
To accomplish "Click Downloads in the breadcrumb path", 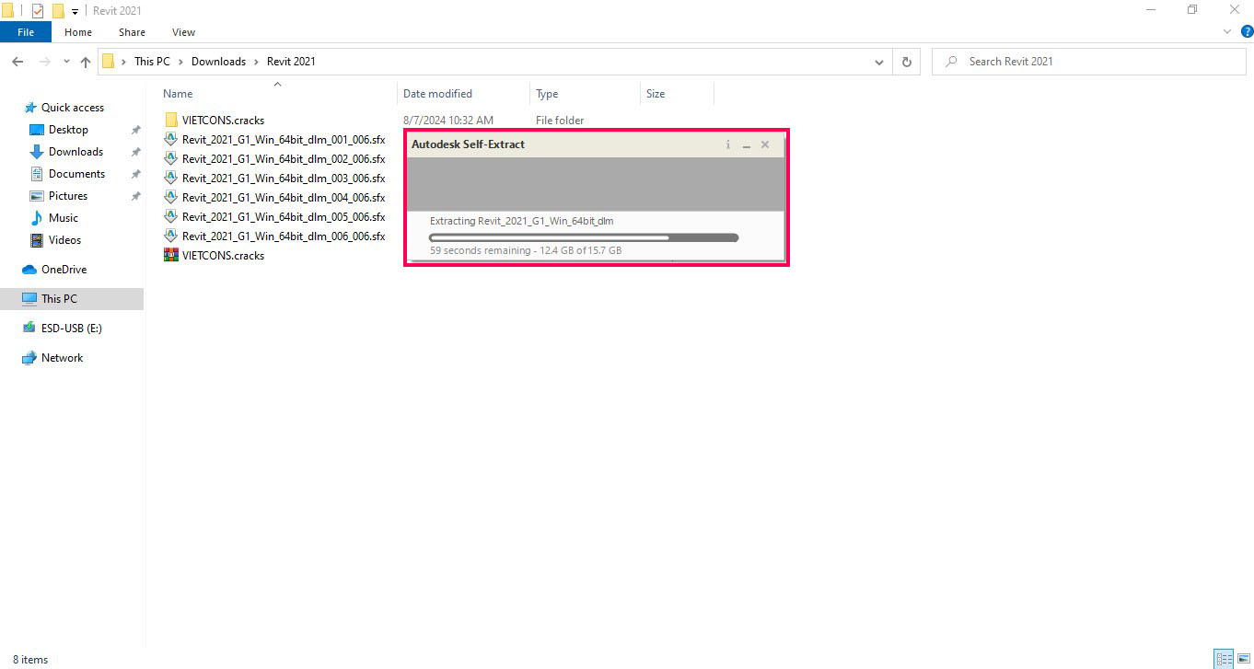I will point(218,62).
